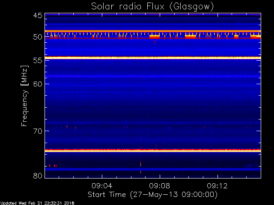The image size is (274, 205).
Task: Click the 50 MHz tick label
Action: coord(37,37)
